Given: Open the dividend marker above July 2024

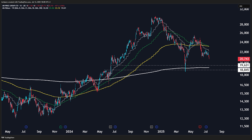Looking at the screenshot, I should click(x=115, y=127).
